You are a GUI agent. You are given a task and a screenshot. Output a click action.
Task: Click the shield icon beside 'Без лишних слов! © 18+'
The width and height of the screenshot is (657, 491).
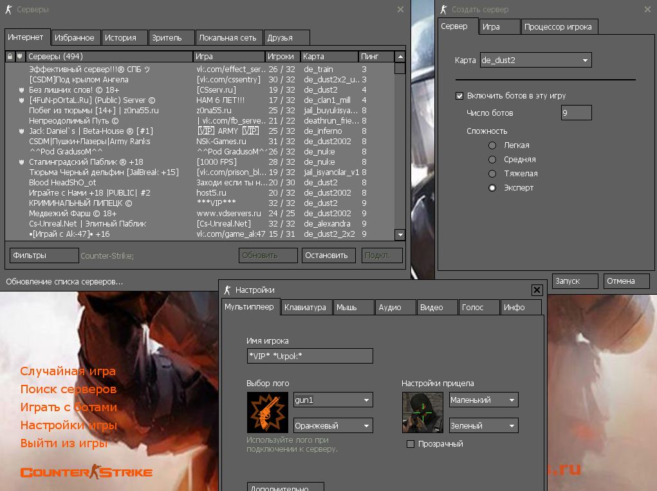(21, 90)
